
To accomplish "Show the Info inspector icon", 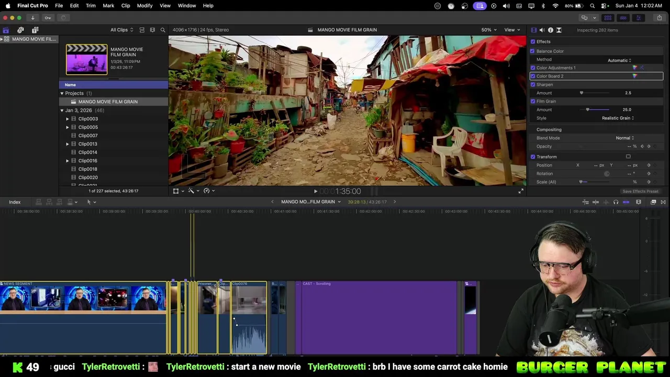I will 550,30.
